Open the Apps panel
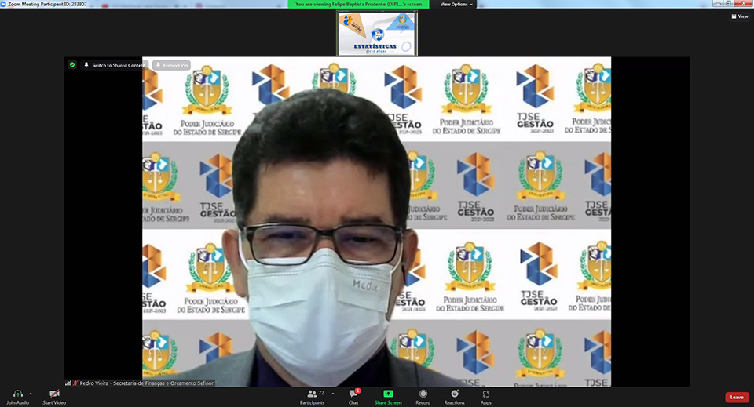The image size is (754, 407). (x=486, y=394)
